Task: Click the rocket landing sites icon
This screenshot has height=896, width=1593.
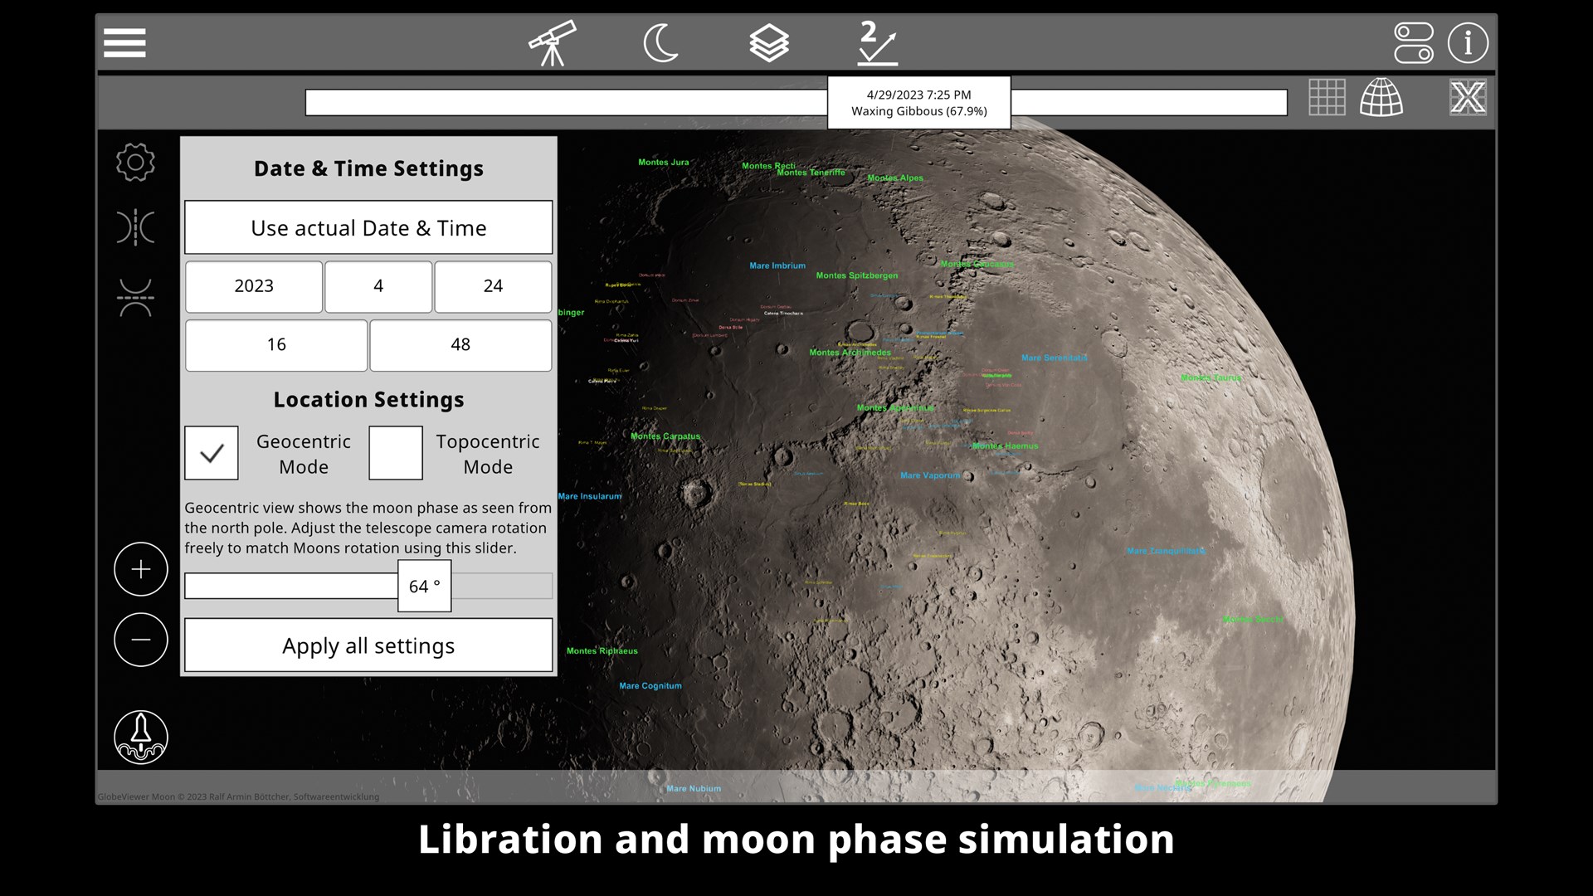Action: (x=141, y=737)
